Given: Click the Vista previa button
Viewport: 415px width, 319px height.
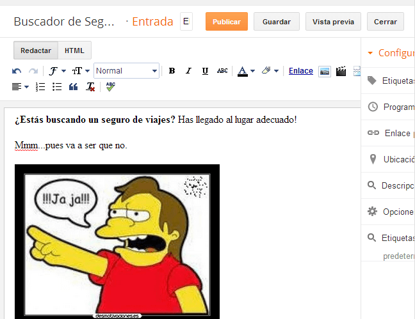Looking at the screenshot, I should pyautogui.click(x=333, y=21).
